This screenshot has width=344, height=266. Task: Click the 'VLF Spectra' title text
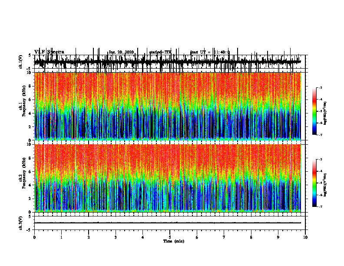pyautogui.click(x=49, y=52)
